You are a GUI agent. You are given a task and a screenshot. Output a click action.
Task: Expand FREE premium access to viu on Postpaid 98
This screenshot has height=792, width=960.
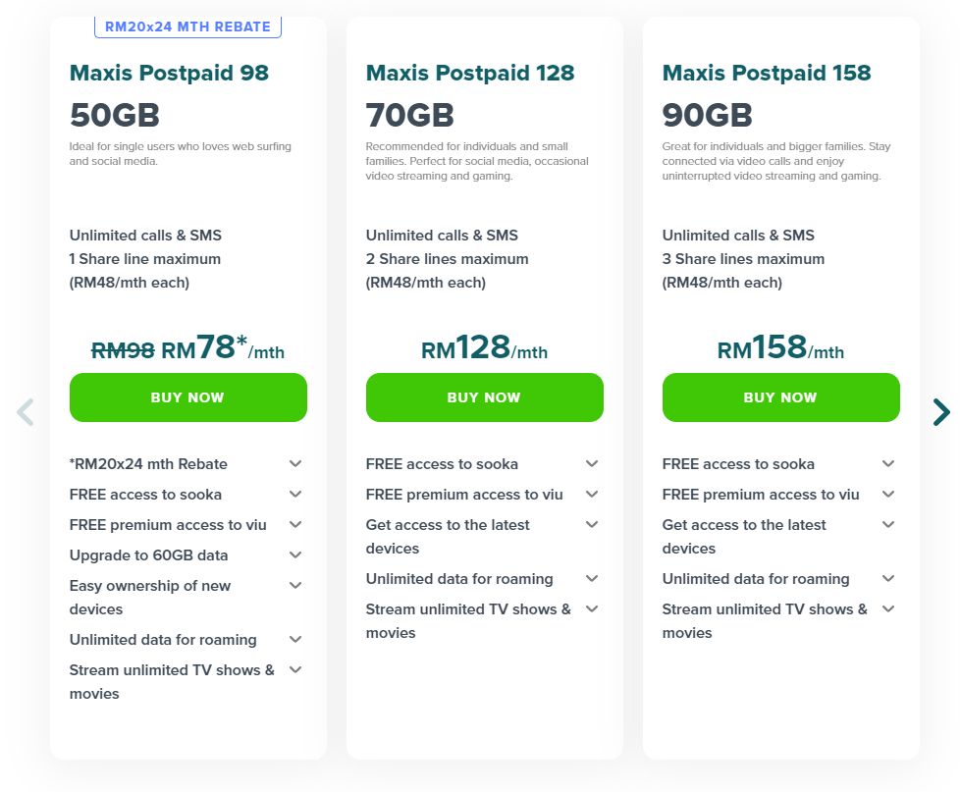295,525
